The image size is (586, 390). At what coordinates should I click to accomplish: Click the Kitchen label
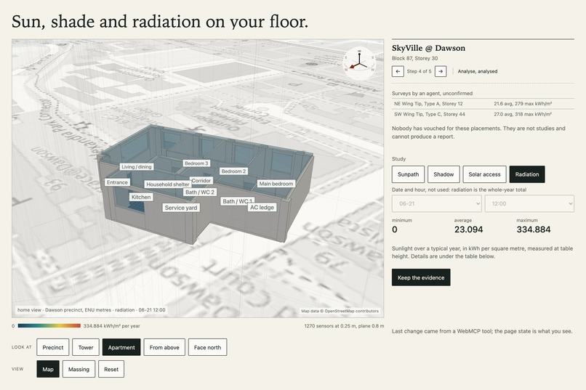(141, 197)
